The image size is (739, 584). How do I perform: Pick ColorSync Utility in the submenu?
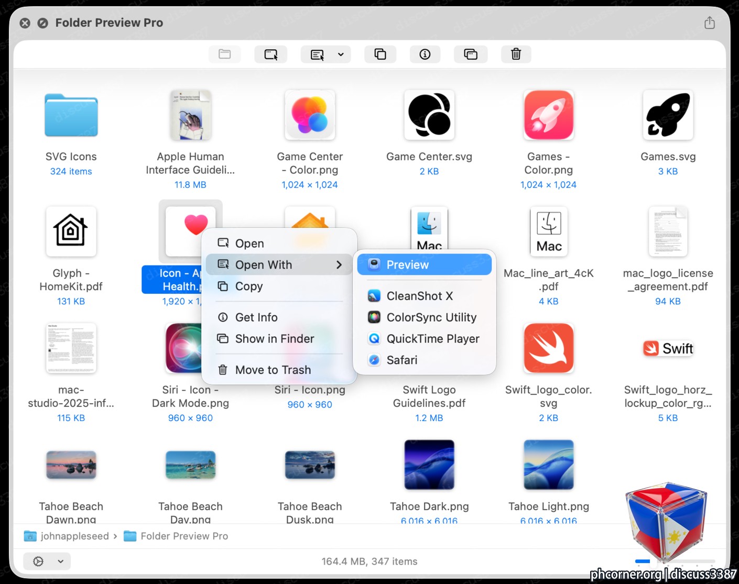click(x=425, y=317)
